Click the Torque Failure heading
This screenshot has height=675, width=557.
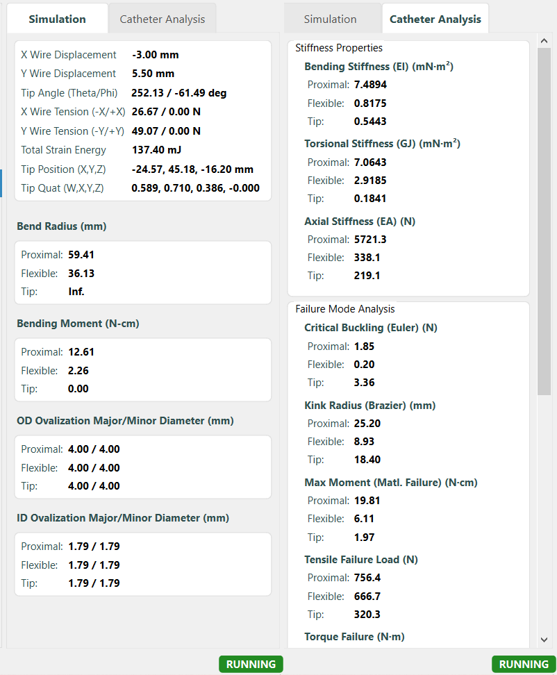(x=354, y=637)
